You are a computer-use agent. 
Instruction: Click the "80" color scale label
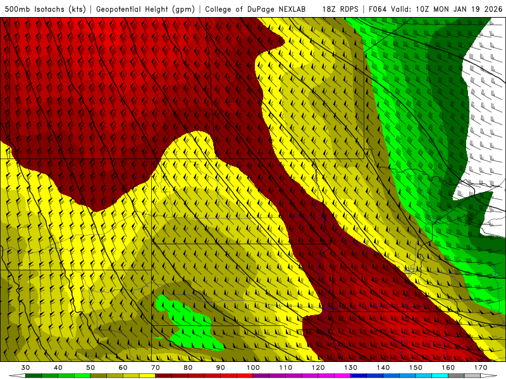(188, 368)
